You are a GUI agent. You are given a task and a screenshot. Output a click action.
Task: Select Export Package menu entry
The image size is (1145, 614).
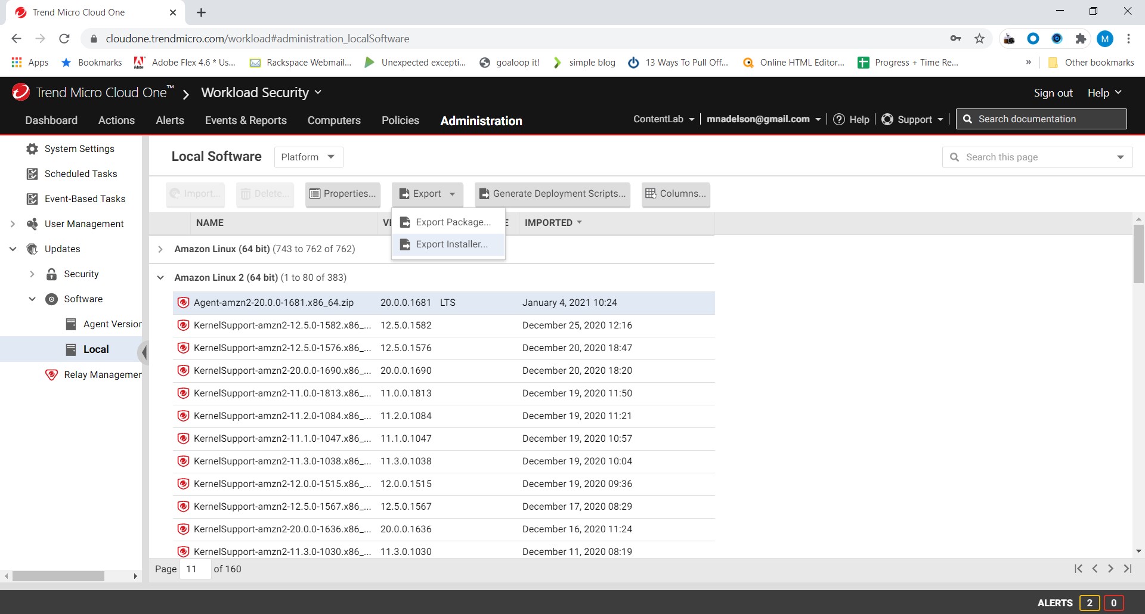tap(448, 222)
